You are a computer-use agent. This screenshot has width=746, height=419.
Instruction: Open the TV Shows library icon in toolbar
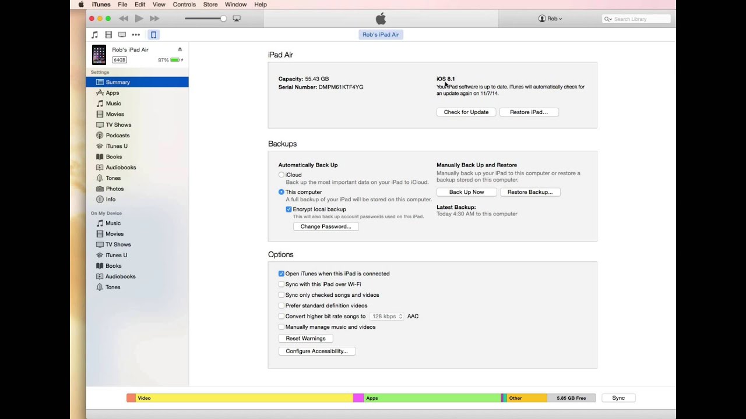click(x=122, y=35)
